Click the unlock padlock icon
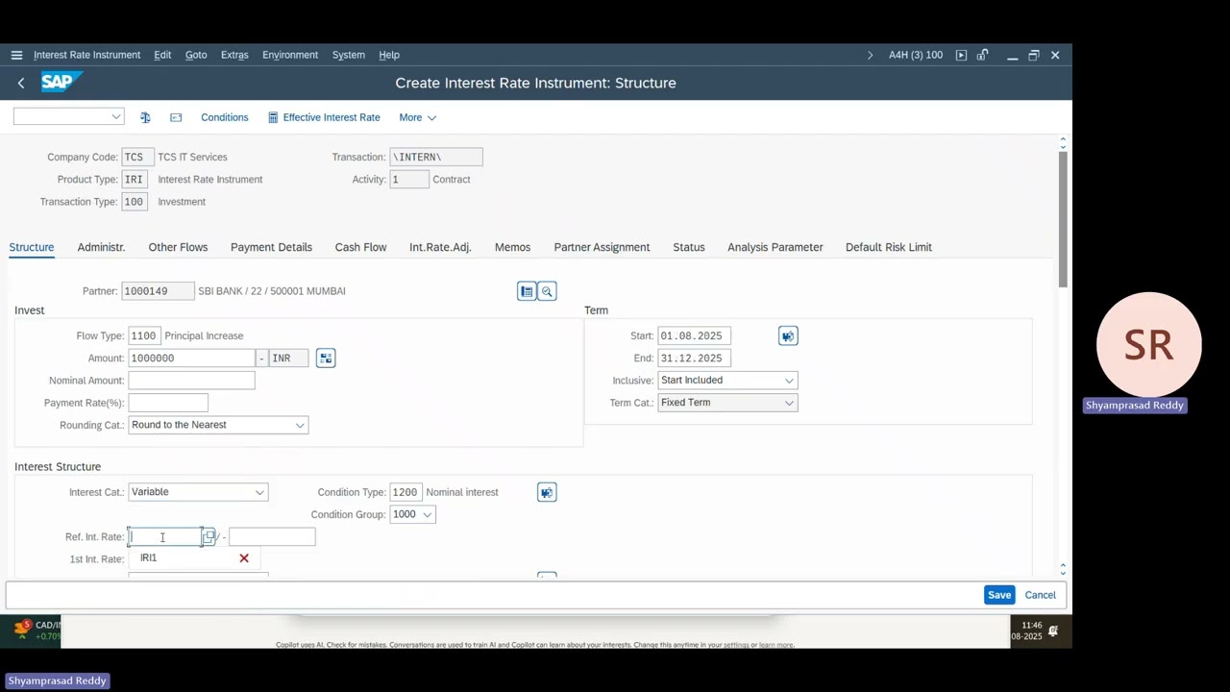1230x692 pixels. tap(982, 55)
